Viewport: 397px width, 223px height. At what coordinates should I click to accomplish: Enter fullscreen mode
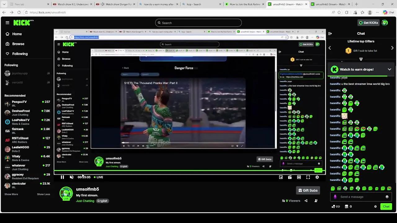coord(308,177)
